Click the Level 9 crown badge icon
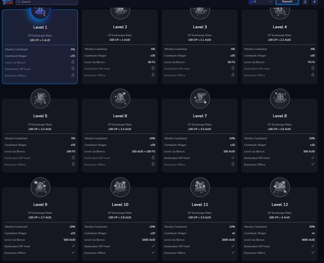 click(40, 187)
